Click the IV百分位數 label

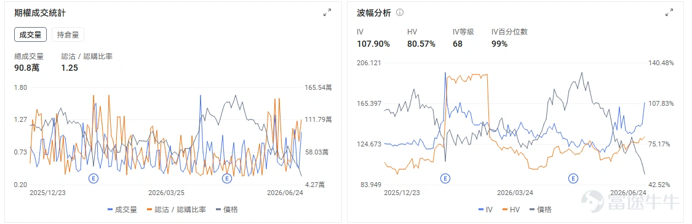pos(510,32)
